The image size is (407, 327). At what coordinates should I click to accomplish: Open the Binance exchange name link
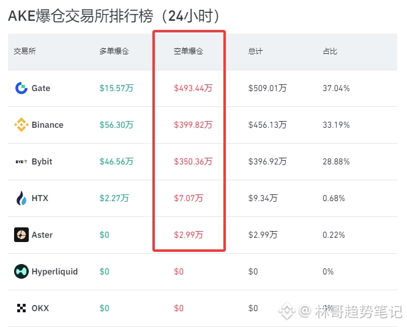(48, 125)
